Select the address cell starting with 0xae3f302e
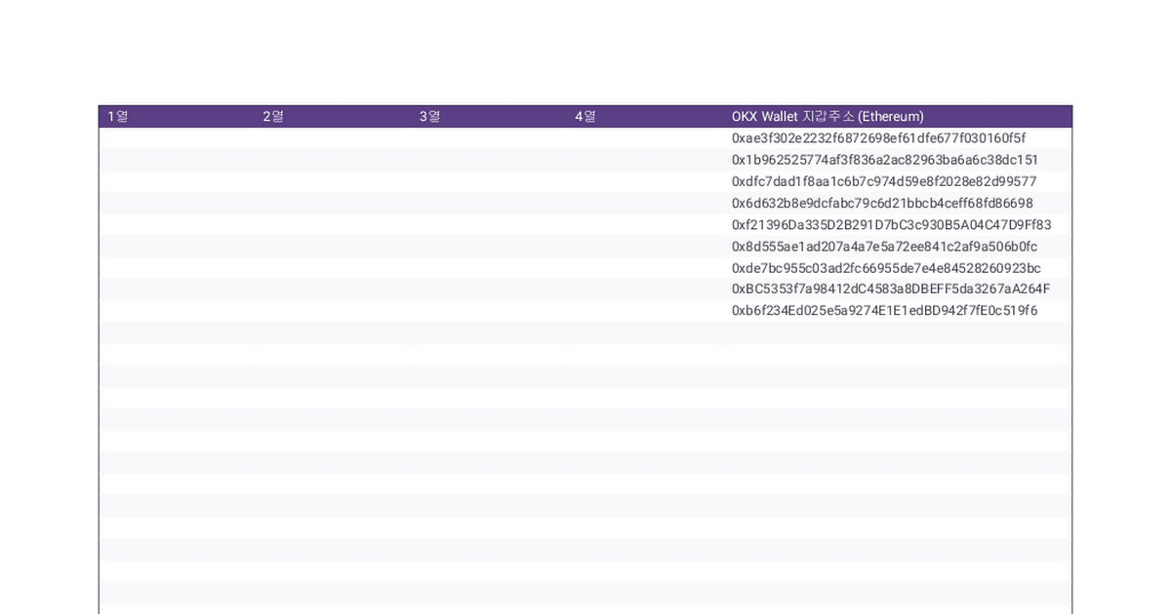Viewport: 1171px width, 614px height. pos(878,138)
